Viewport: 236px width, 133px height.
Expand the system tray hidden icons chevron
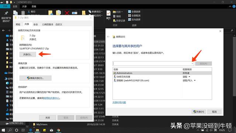pos(198,130)
